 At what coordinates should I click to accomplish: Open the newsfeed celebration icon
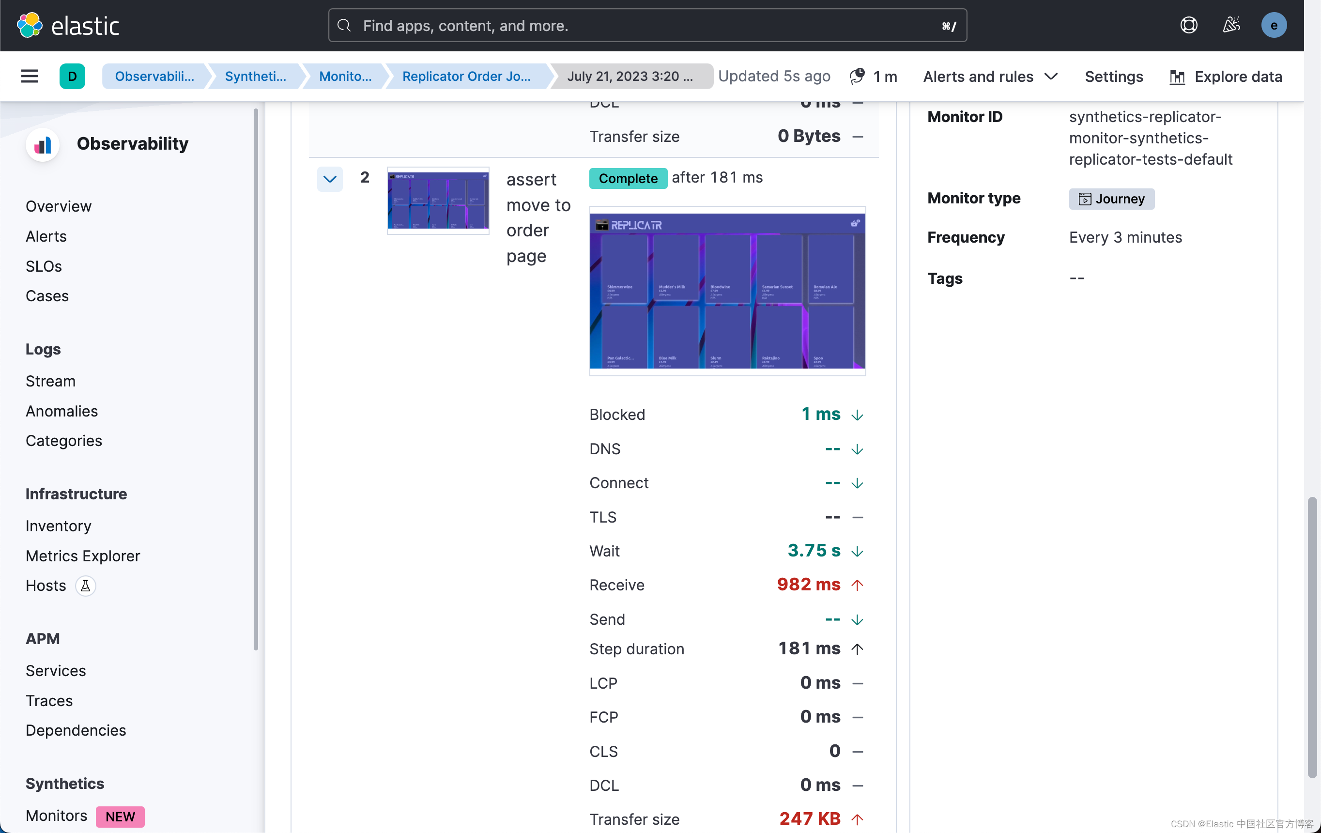click(1231, 25)
